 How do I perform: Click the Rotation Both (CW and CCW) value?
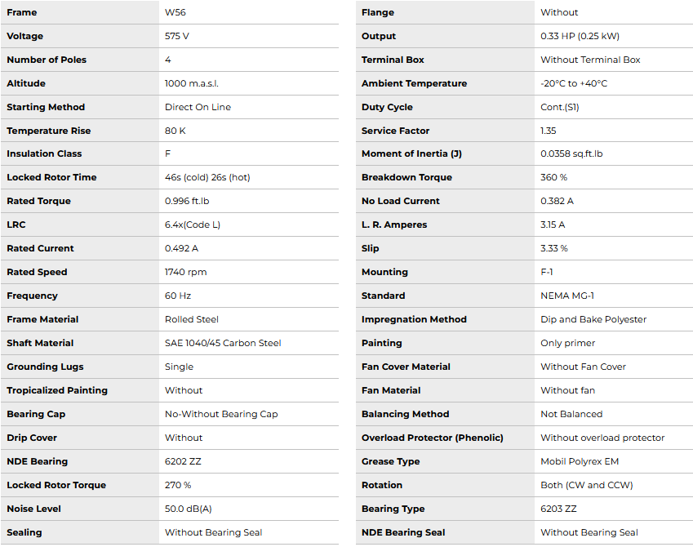[x=586, y=485]
